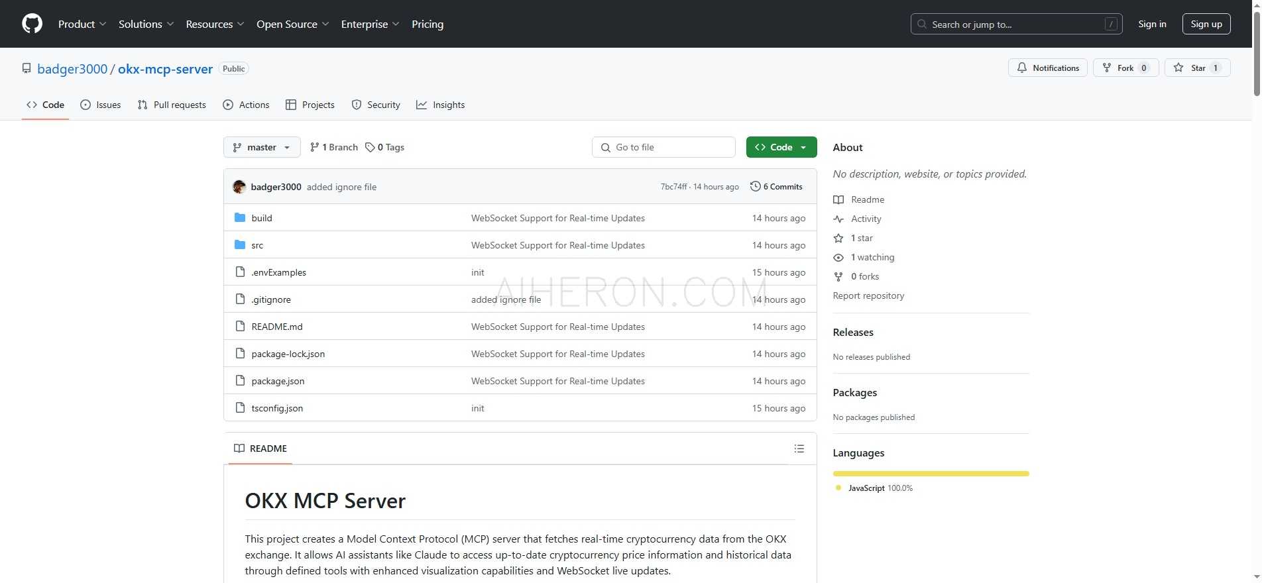Open the 1 Branch link
1262x583 pixels.
[334, 147]
